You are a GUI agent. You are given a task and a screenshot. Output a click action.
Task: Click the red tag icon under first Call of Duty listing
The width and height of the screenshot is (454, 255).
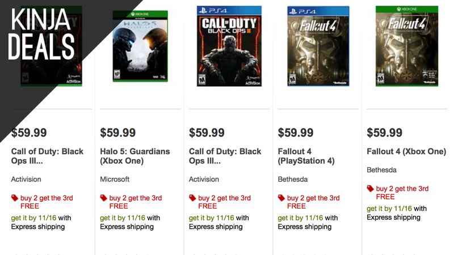coord(15,198)
